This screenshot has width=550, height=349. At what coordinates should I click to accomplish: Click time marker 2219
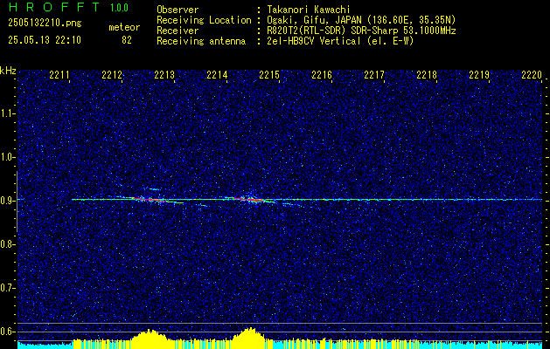(479, 74)
